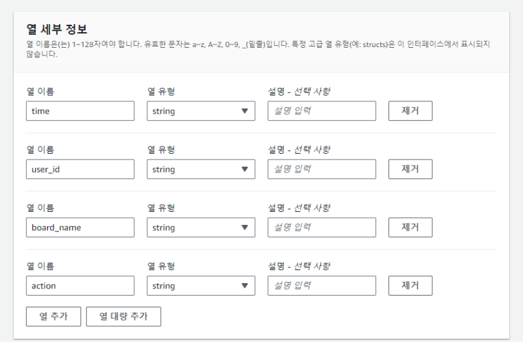Remove the time column with 제거
523x342 pixels.
[410, 111]
